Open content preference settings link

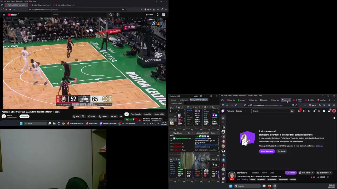pyautogui.click(x=319, y=146)
